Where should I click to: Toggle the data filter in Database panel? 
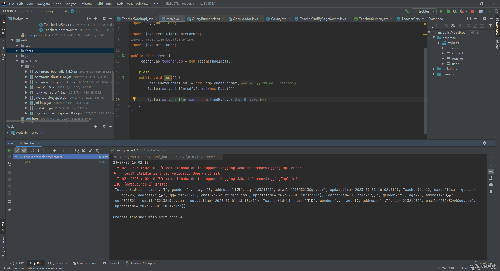[491, 26]
